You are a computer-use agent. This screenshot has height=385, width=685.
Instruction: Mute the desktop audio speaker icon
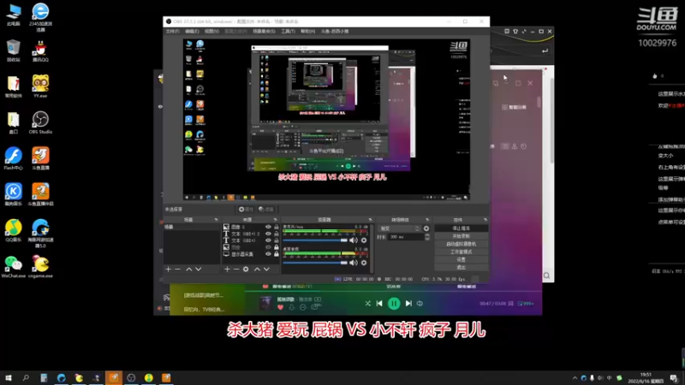tap(354, 263)
